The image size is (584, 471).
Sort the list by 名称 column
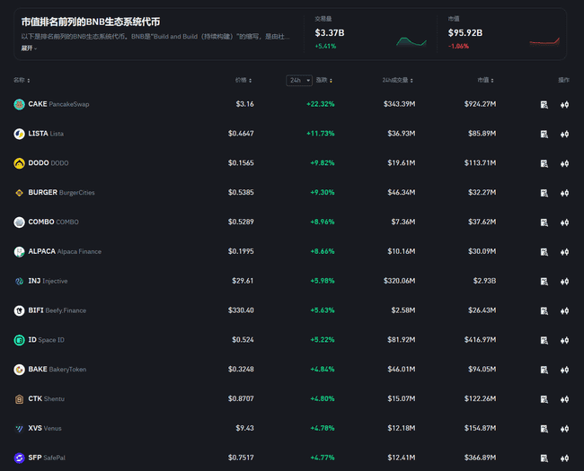coord(21,80)
